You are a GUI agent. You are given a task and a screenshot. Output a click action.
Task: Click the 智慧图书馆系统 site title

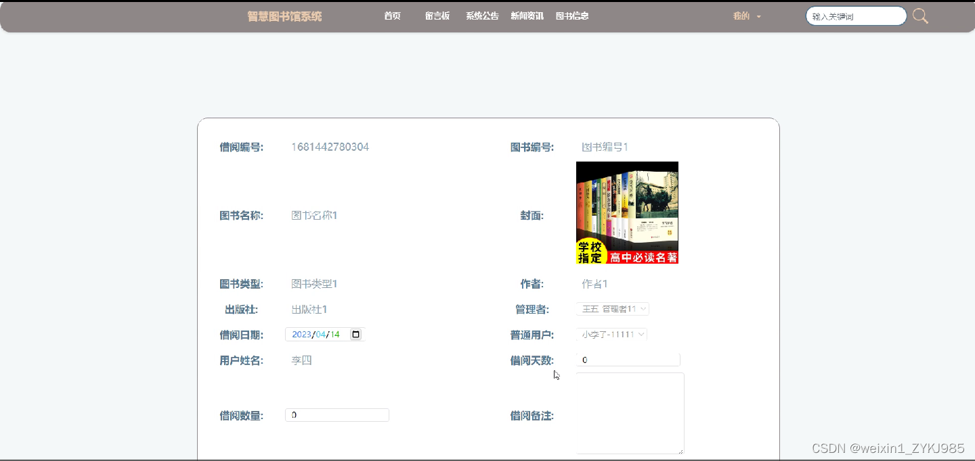click(x=284, y=16)
